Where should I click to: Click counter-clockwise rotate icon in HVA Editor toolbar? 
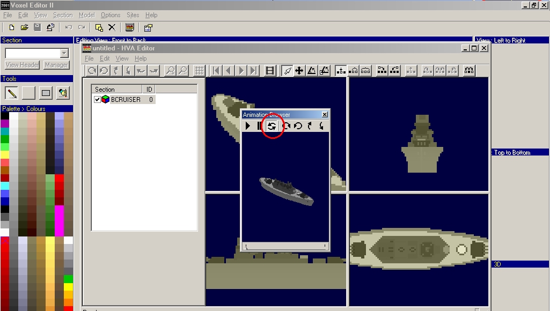coord(104,71)
